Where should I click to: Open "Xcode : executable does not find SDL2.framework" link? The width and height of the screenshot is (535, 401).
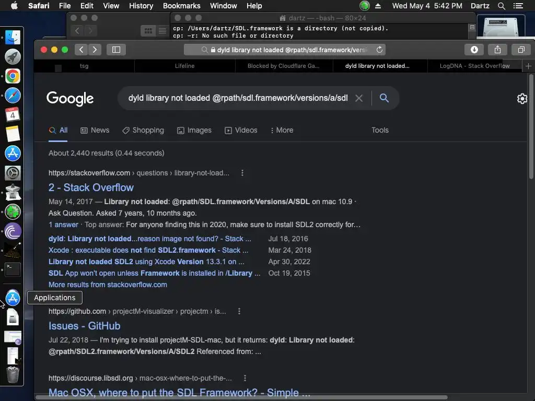click(148, 250)
